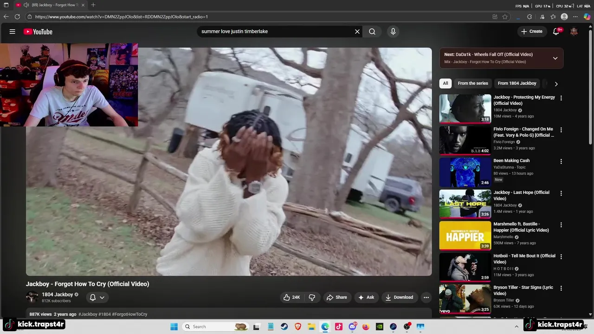
Task: Start voice search with microphone icon
Action: (x=393, y=32)
